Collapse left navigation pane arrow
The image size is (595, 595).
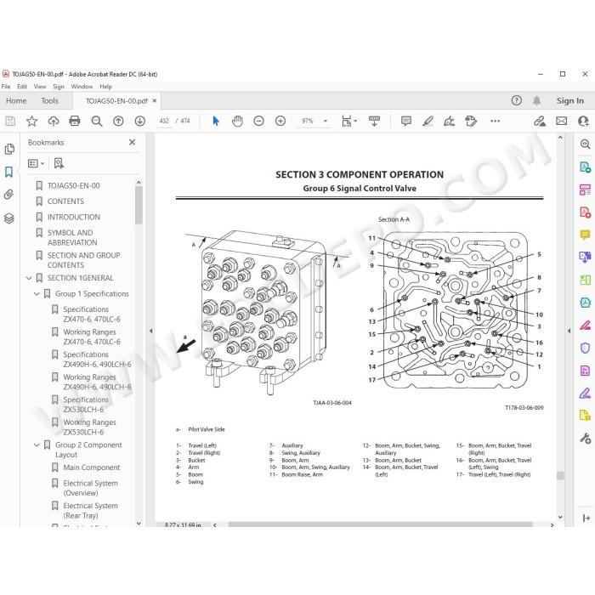pos(150,331)
